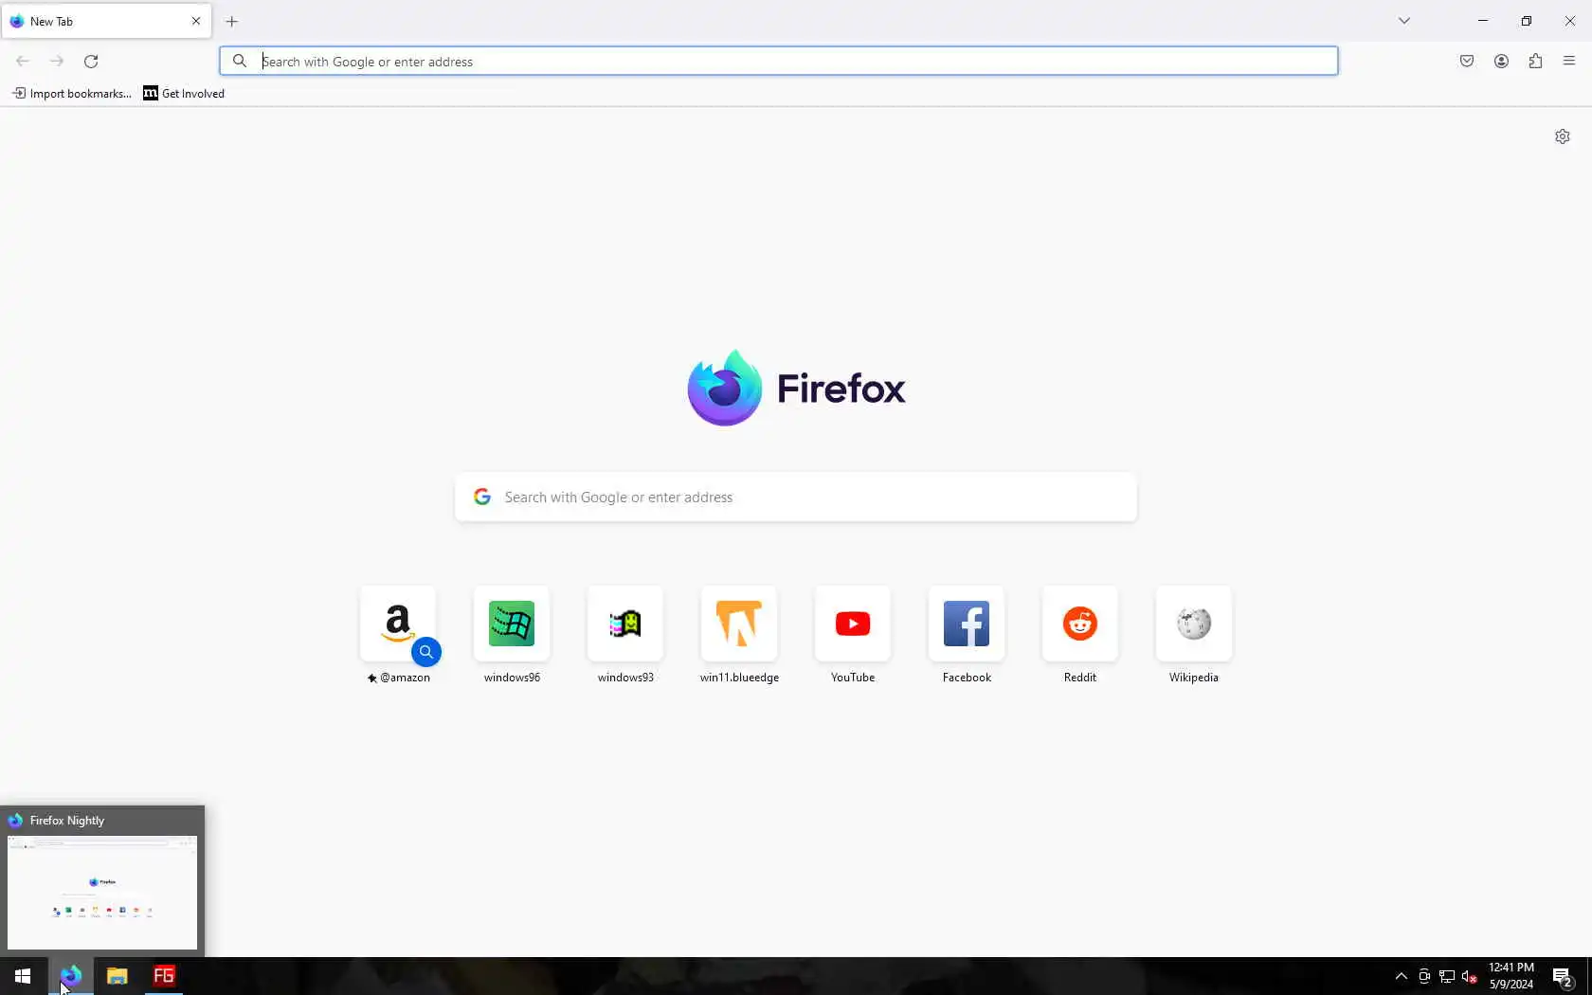1592x995 pixels.
Task: Focus the center Google search box
Action: pyautogui.click(x=796, y=497)
